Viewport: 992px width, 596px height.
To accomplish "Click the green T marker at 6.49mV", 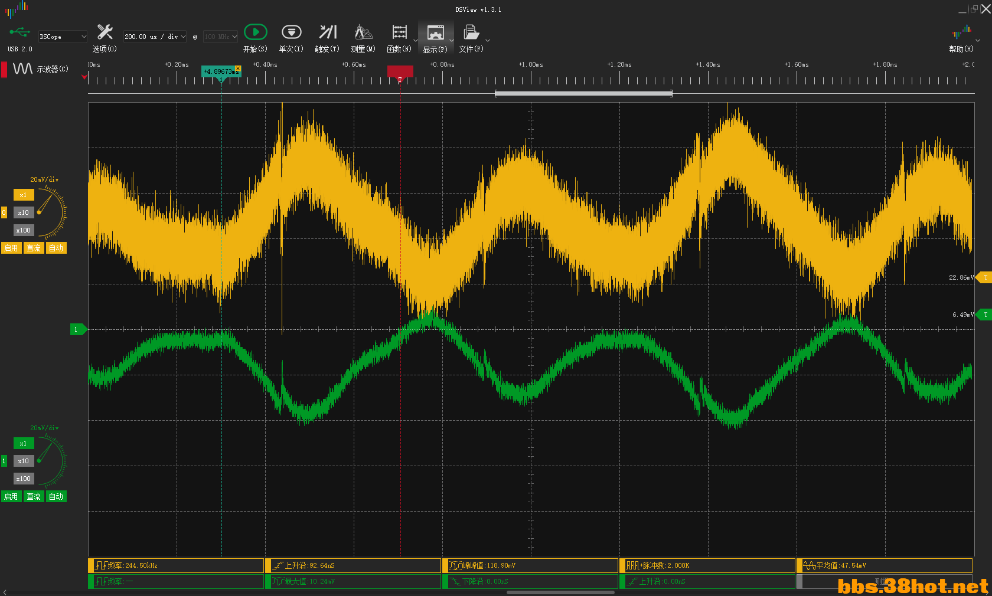I will pyautogui.click(x=984, y=315).
